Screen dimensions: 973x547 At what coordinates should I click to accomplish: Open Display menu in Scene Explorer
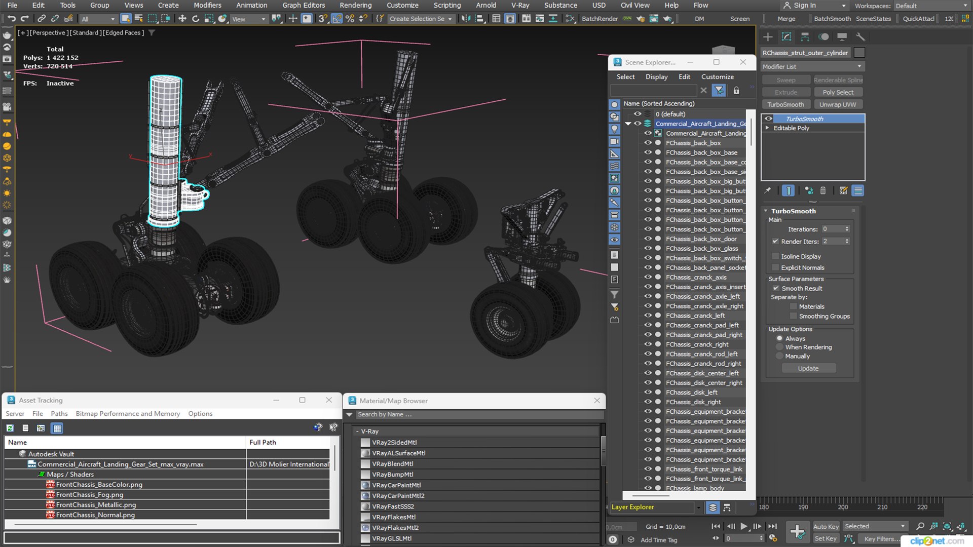[656, 76]
